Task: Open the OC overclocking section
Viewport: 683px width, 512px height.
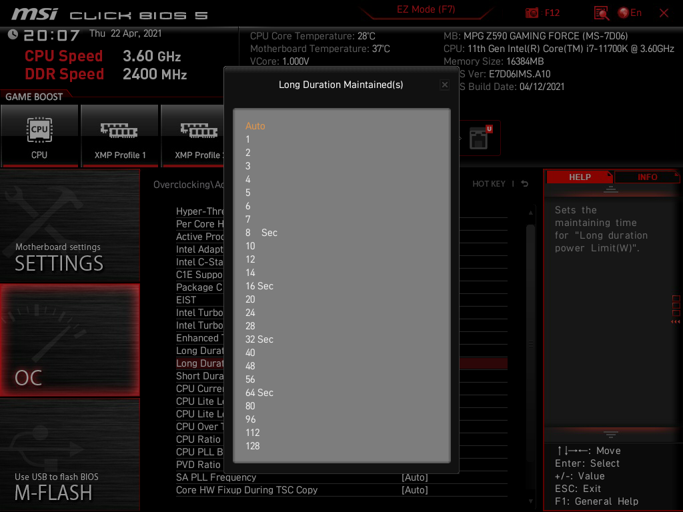Action: click(x=69, y=341)
